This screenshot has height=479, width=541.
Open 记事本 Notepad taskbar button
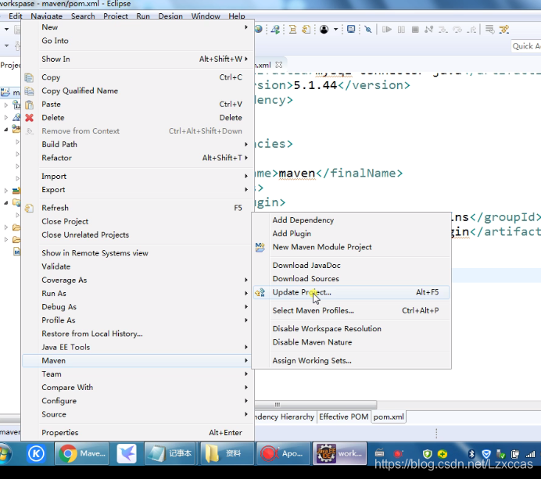170,453
